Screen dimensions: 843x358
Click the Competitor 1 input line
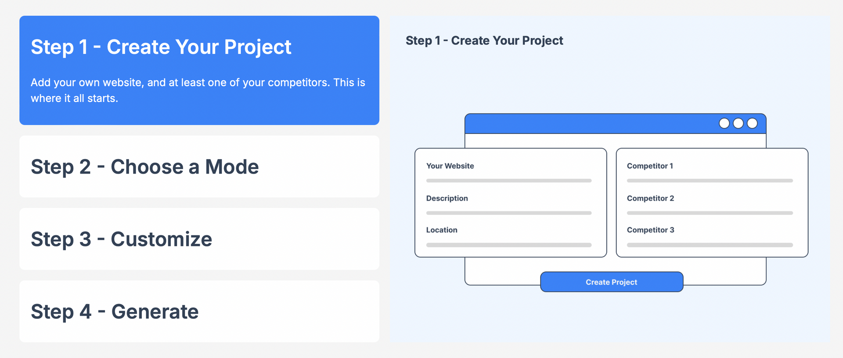tap(710, 181)
